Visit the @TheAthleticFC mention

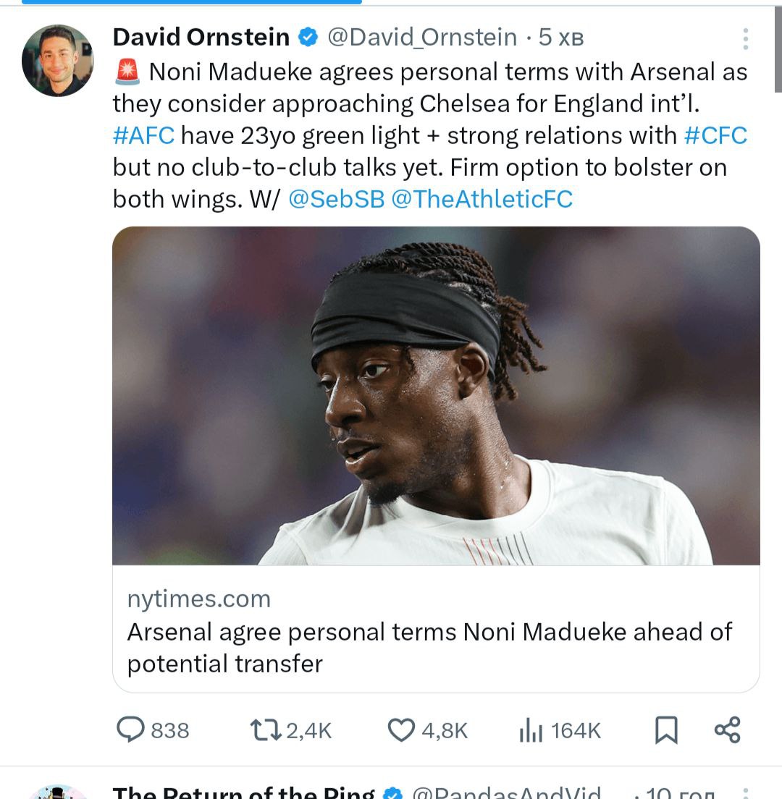click(x=482, y=199)
